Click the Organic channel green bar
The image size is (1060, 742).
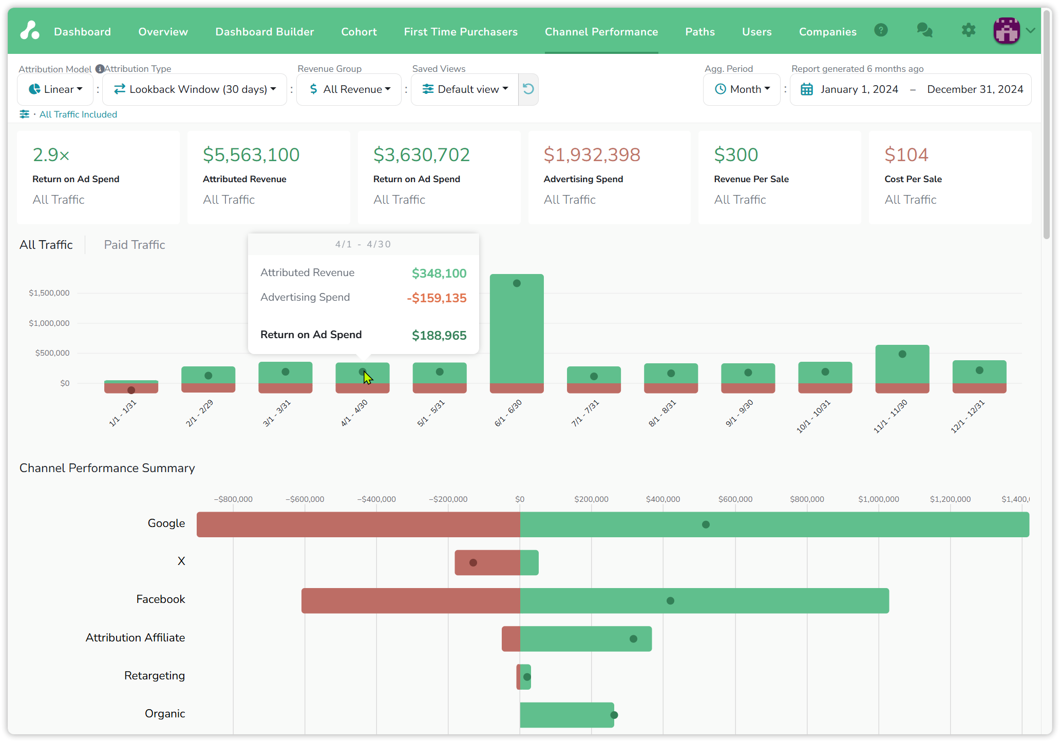567,715
